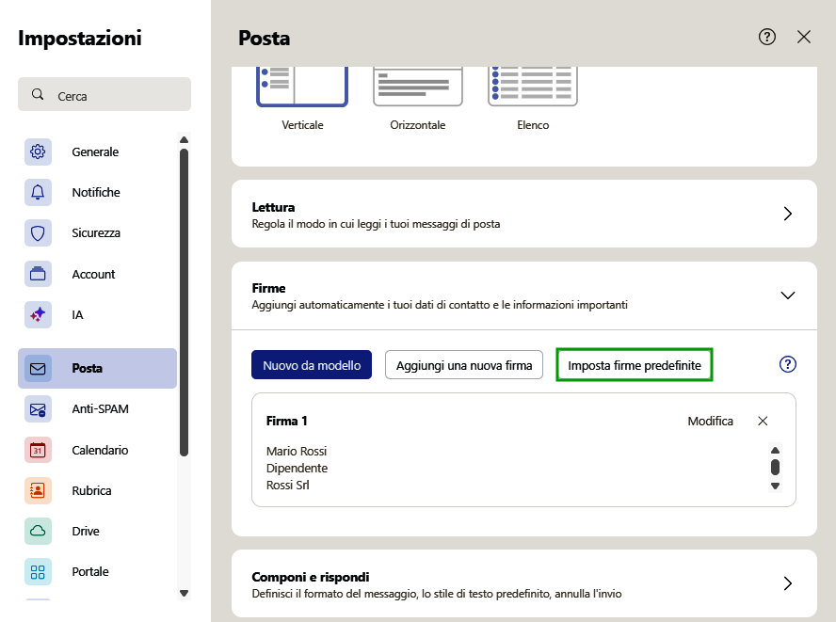Select the IA sparkle icon
Viewport: 836px width, 622px height.
[x=38, y=314]
